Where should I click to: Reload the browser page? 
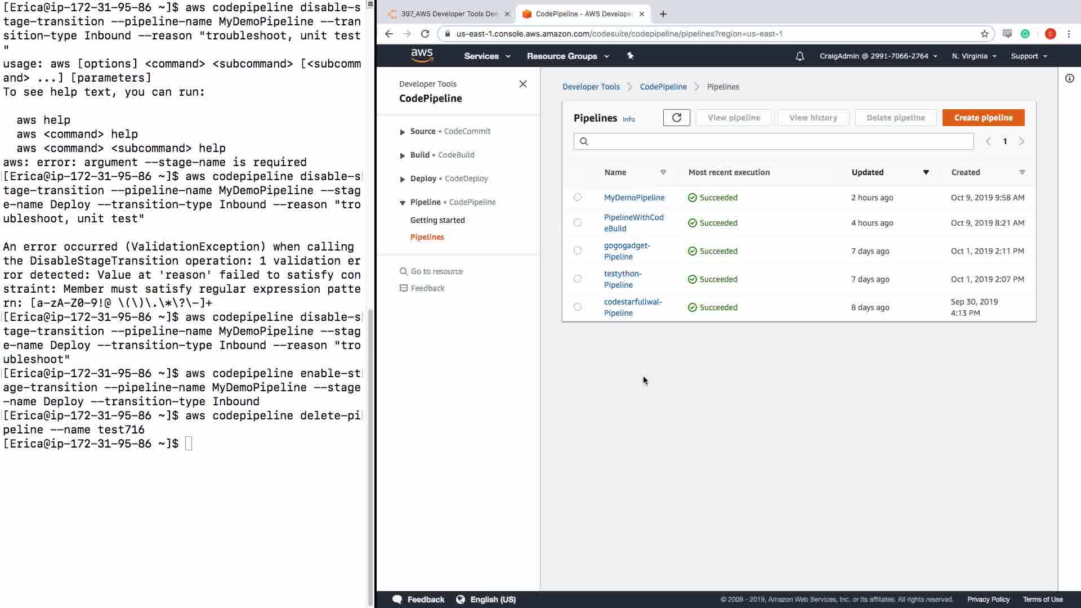pyautogui.click(x=425, y=34)
